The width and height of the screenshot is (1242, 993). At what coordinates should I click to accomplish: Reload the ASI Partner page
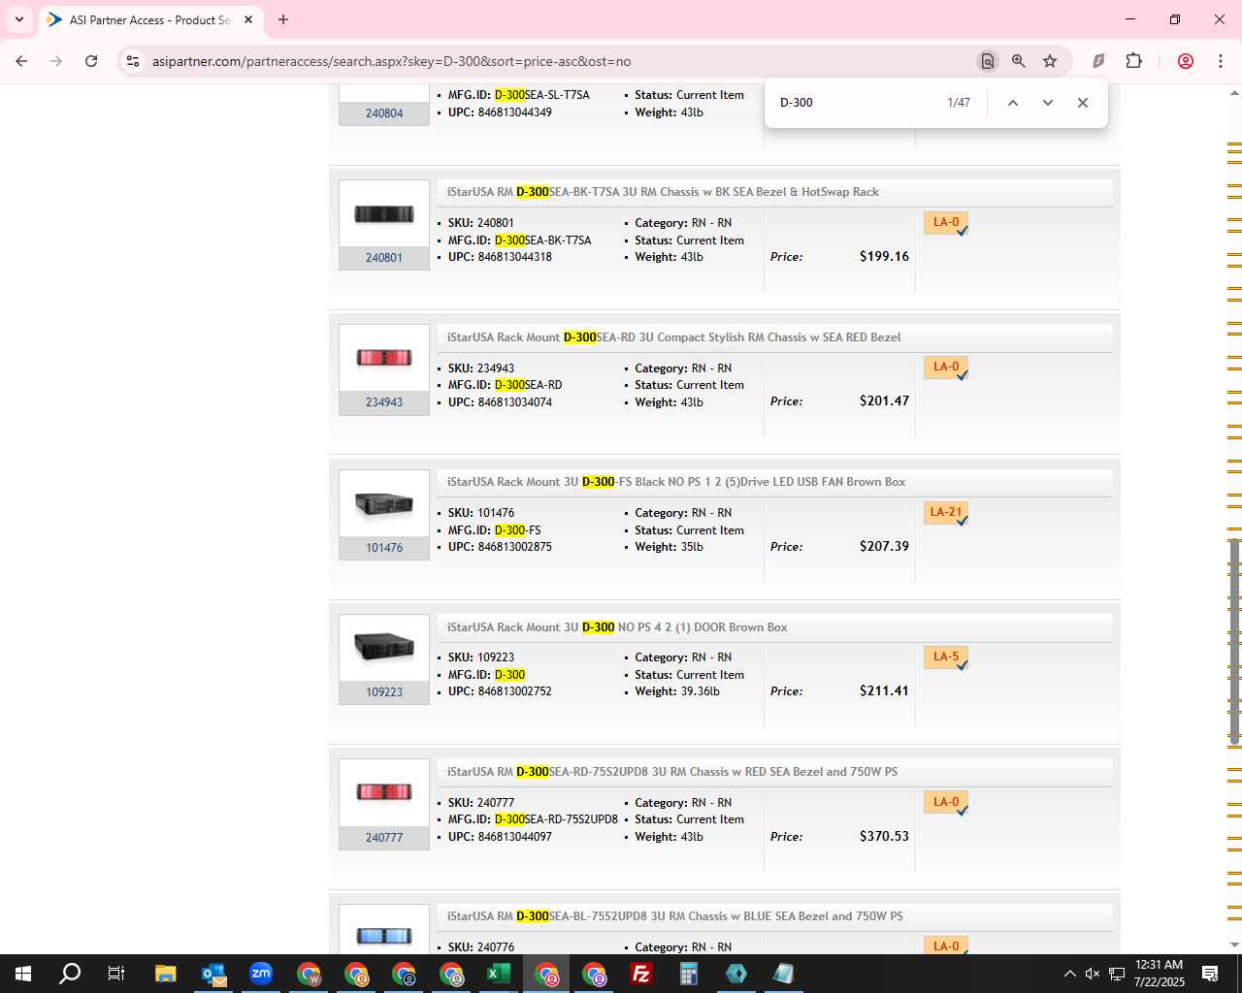91,61
